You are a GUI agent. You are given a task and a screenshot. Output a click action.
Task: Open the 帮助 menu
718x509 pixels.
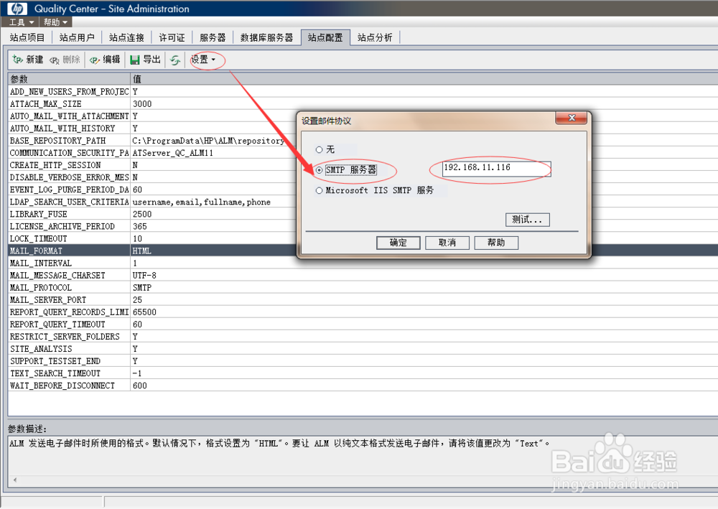tap(56, 22)
